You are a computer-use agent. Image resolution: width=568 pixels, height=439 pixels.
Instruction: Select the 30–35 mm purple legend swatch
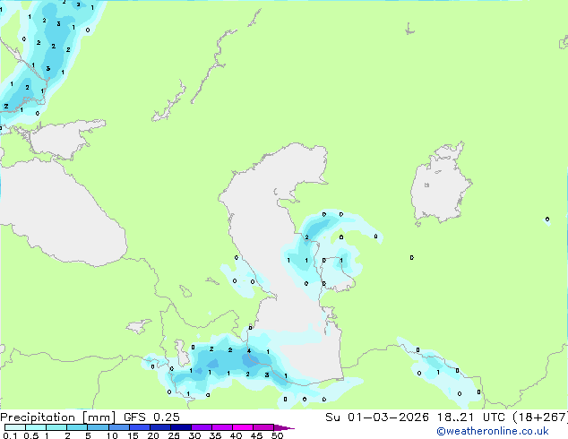201,427
